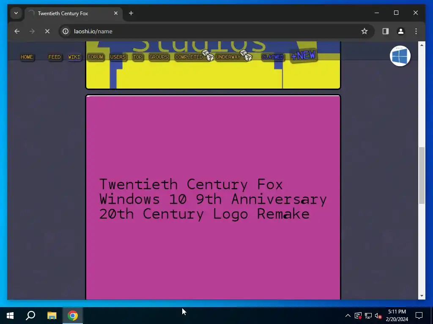Open a new browser tab

point(131,13)
